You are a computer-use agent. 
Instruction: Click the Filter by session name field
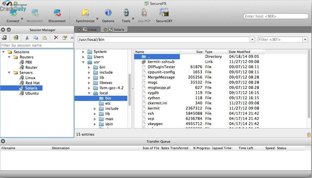pyautogui.click(x=37, y=45)
